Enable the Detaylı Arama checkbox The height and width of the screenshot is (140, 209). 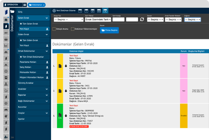[54, 29]
